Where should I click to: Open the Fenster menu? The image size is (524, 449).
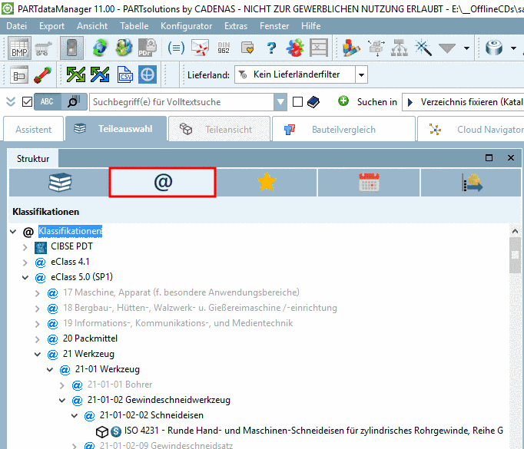pos(274,26)
